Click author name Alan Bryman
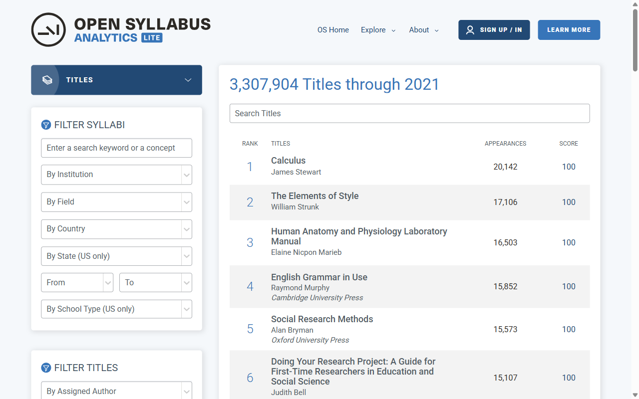 click(x=292, y=330)
